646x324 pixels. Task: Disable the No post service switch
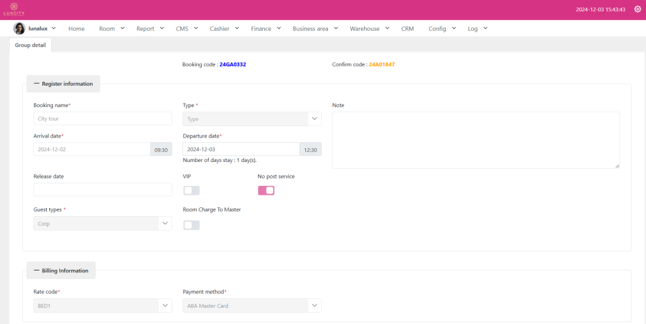click(x=266, y=190)
